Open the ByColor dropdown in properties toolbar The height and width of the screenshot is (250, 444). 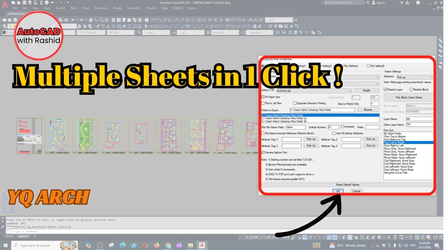pos(120,32)
